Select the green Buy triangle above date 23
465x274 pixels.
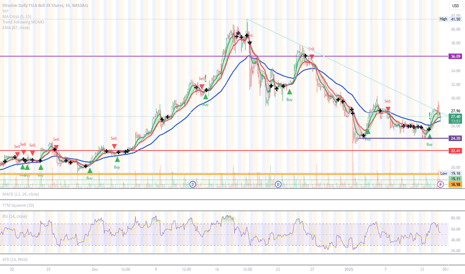pyautogui.click(x=289, y=92)
